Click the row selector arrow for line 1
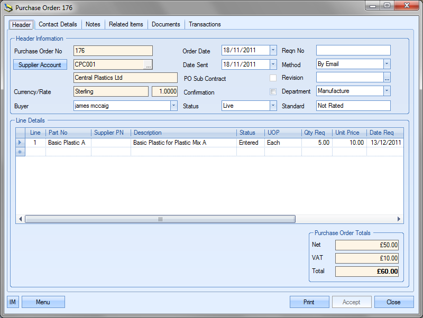Image resolution: width=423 pixels, height=318 pixels. (21, 143)
